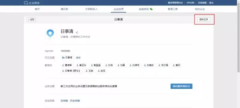Open the 外部联系人 tab
The image size is (240, 108).
pyautogui.click(x=91, y=9)
